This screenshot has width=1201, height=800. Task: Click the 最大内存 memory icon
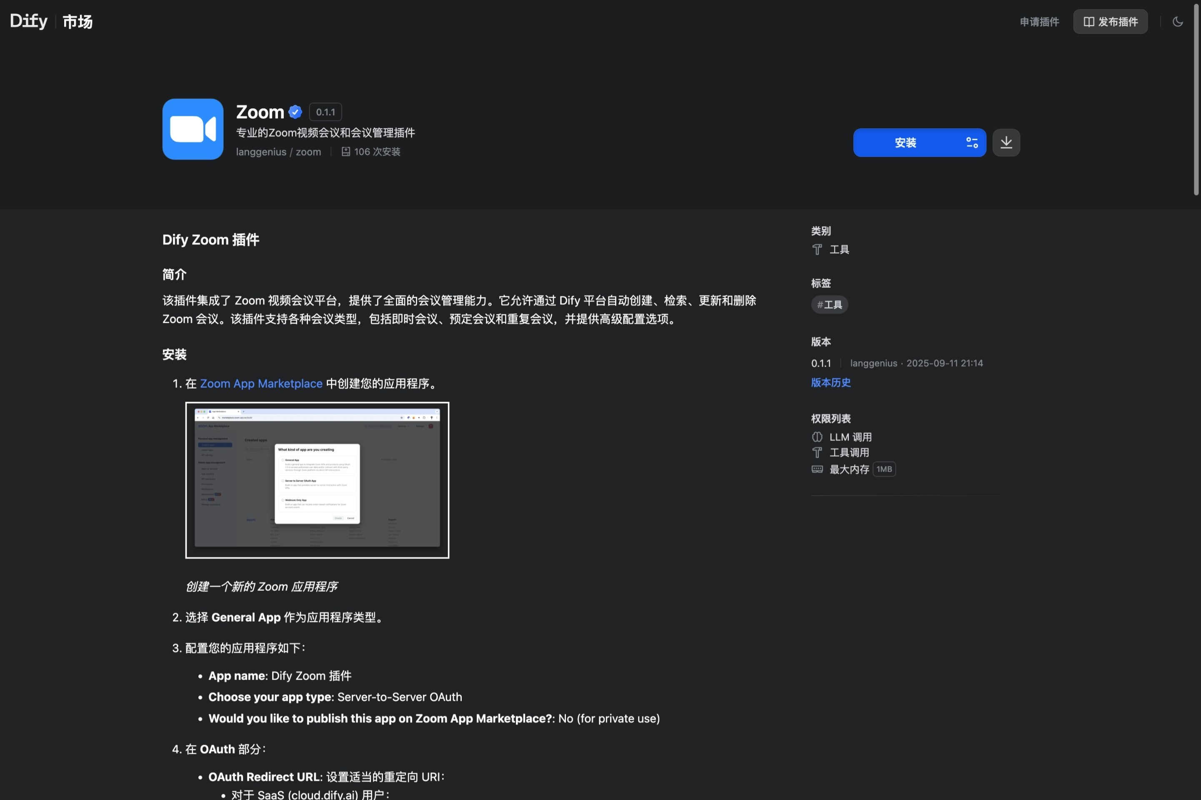coord(817,470)
